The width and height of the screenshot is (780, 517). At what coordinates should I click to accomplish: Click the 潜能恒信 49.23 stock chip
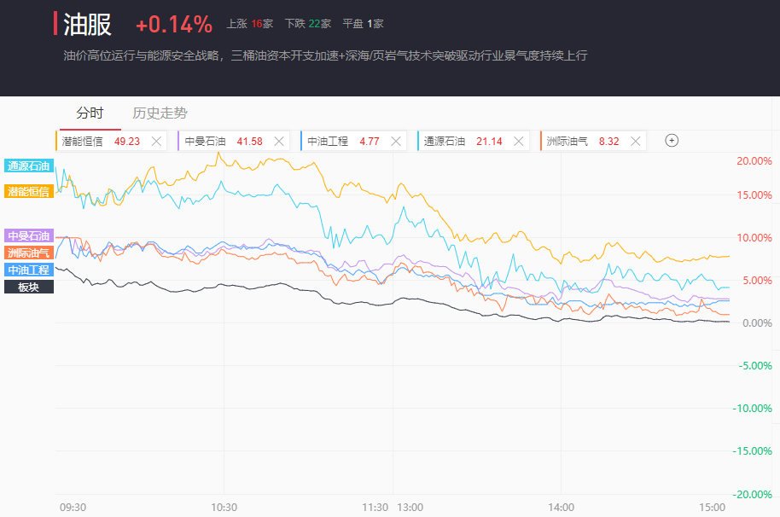point(101,142)
